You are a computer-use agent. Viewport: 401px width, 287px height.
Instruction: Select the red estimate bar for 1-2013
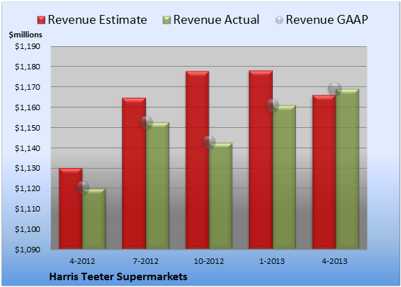pyautogui.click(x=261, y=159)
